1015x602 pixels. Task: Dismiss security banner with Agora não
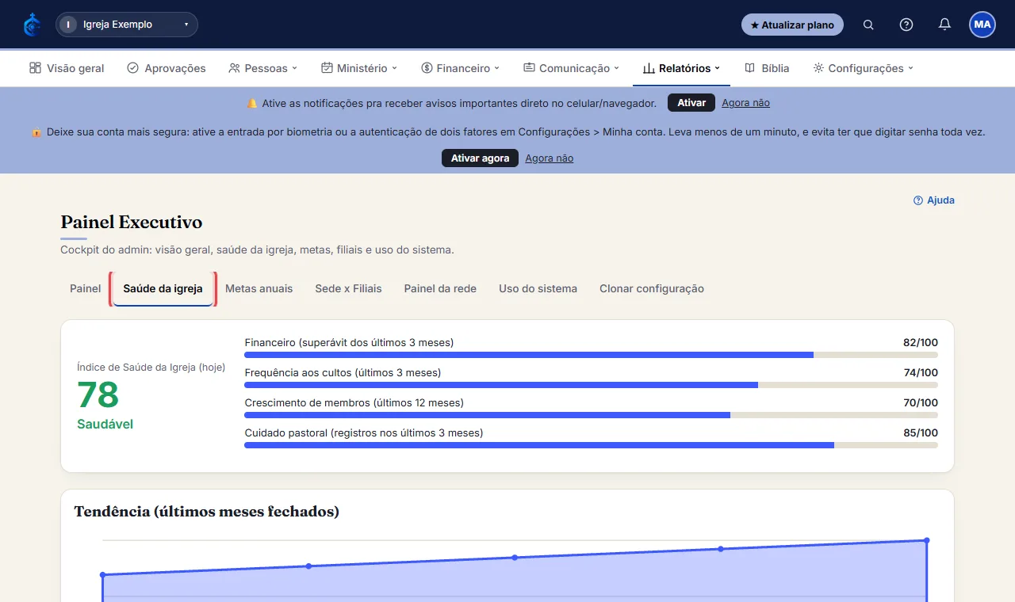[x=549, y=158]
